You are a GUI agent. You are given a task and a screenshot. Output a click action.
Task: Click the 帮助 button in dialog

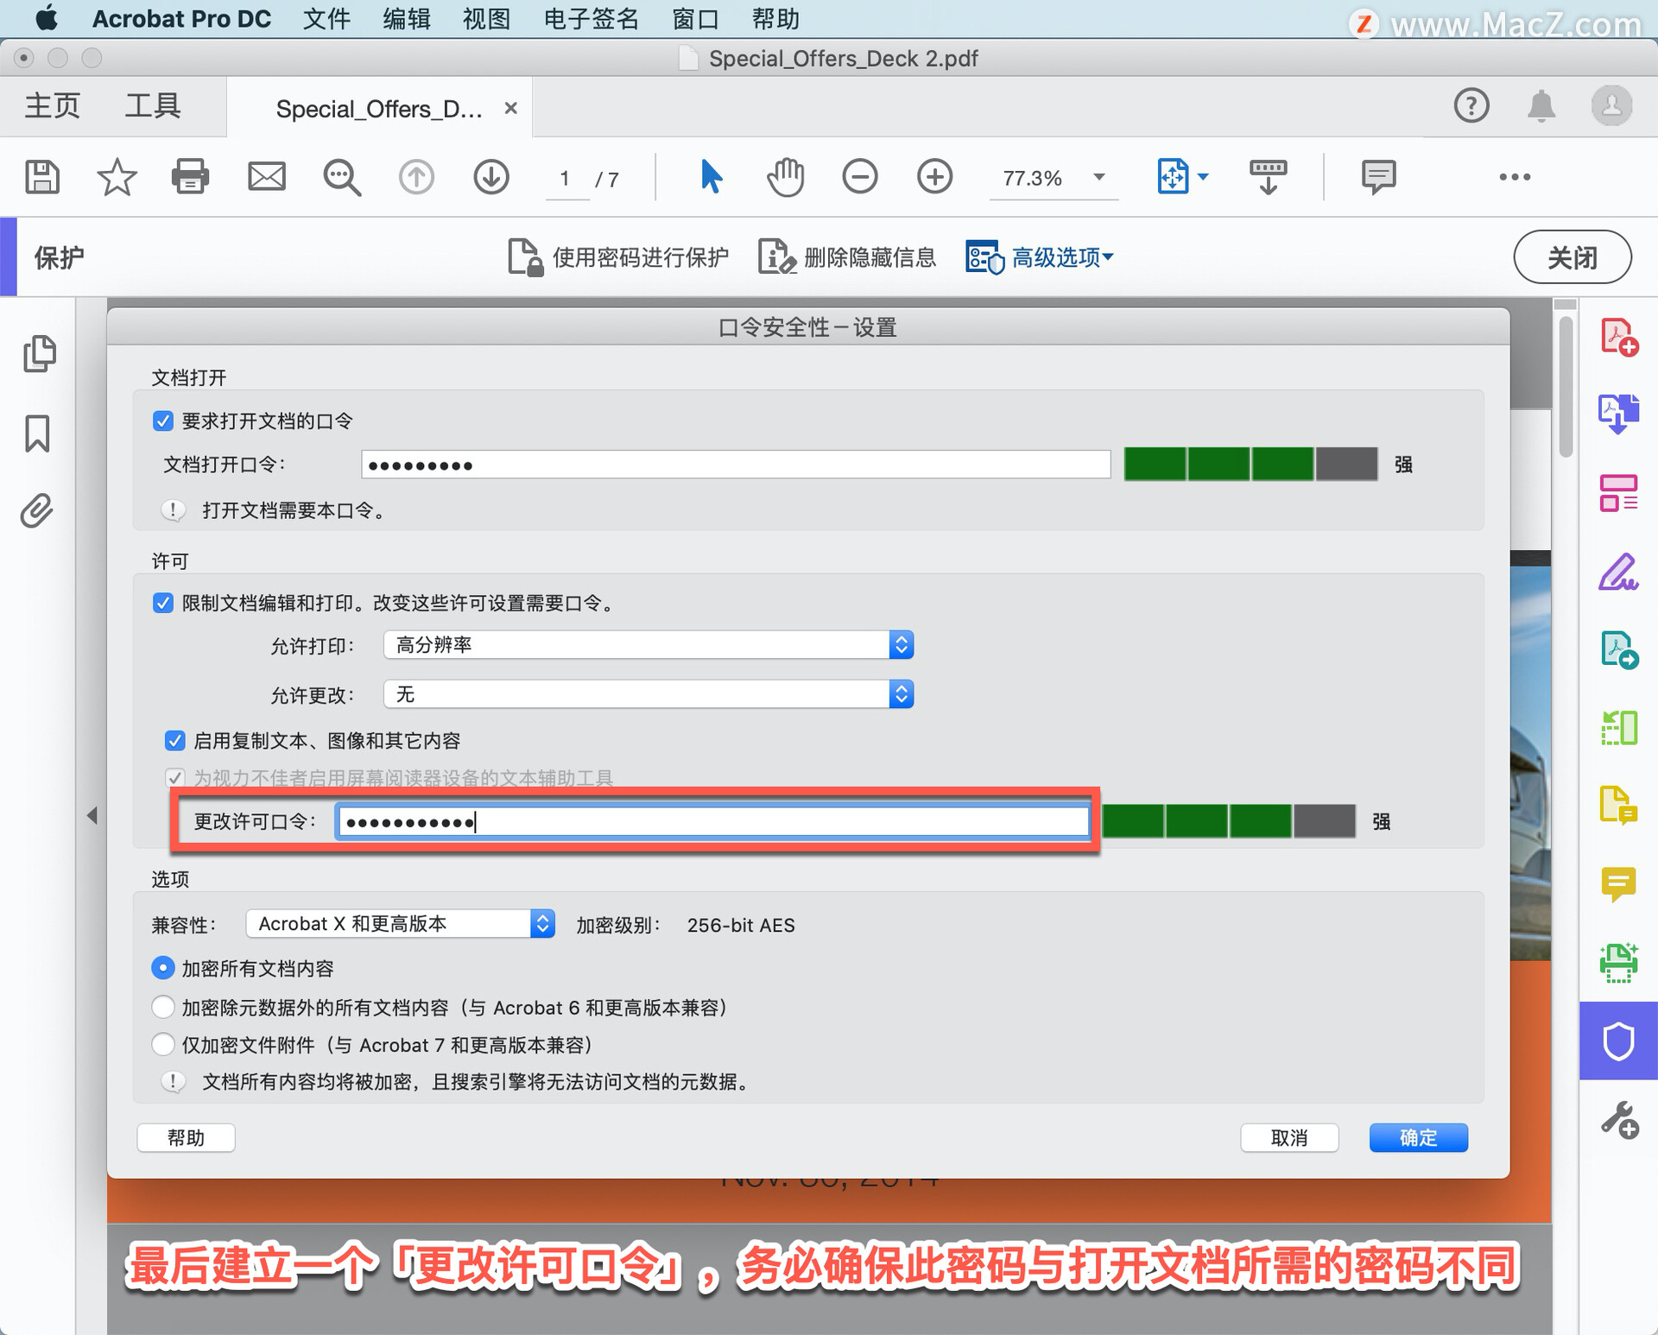(x=186, y=1138)
